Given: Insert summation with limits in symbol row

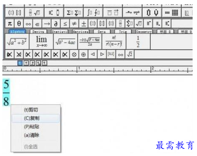Looking at the screenshot, I should point(130,23).
